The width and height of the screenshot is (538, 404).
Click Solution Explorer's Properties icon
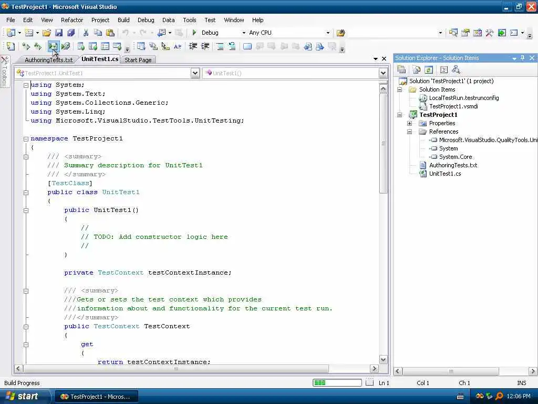click(x=401, y=70)
